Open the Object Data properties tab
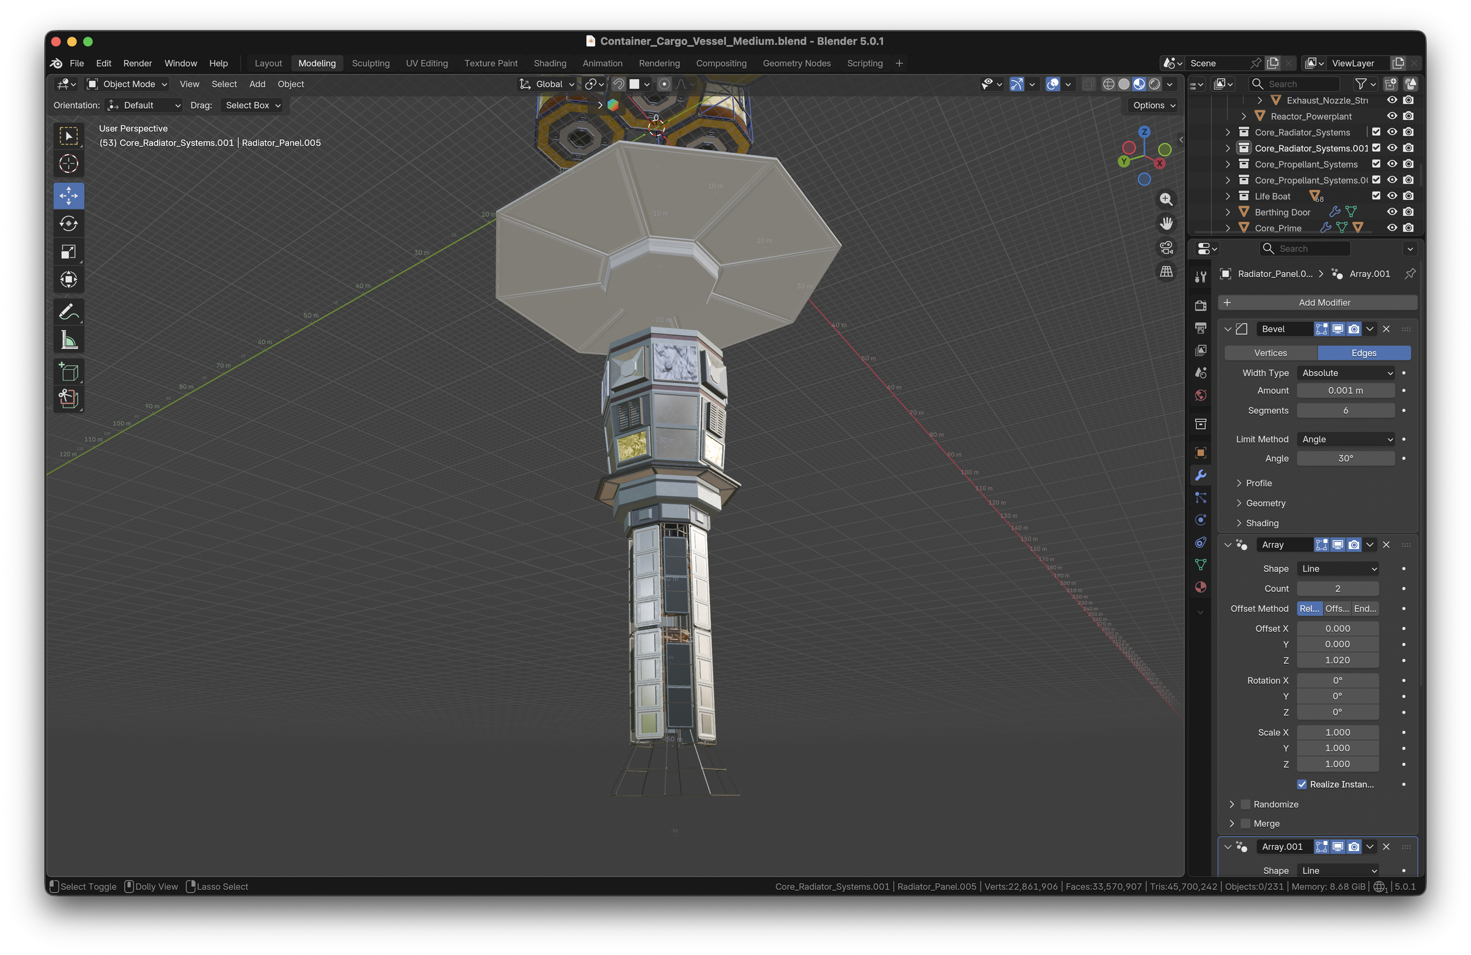Viewport: 1471px width, 955px height. (1200, 565)
